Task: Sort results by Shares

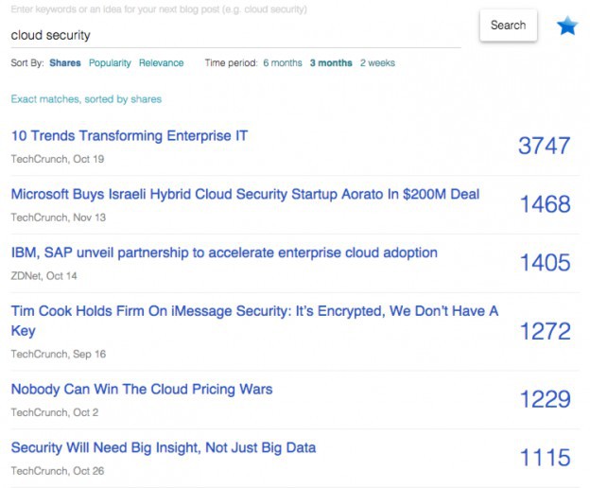Action: (65, 62)
